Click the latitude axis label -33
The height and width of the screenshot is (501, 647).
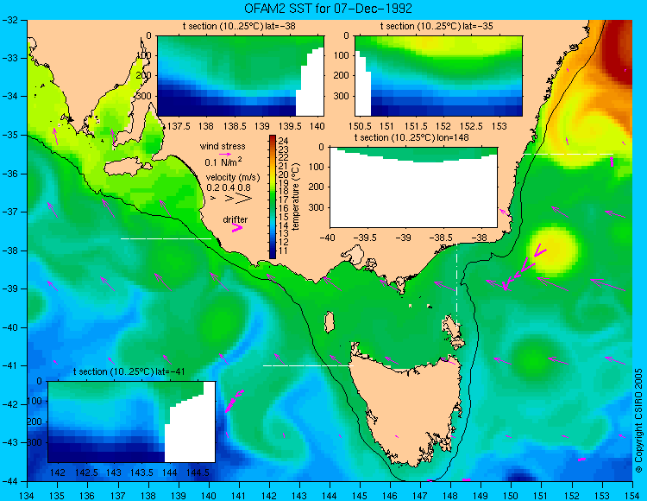click(x=9, y=58)
